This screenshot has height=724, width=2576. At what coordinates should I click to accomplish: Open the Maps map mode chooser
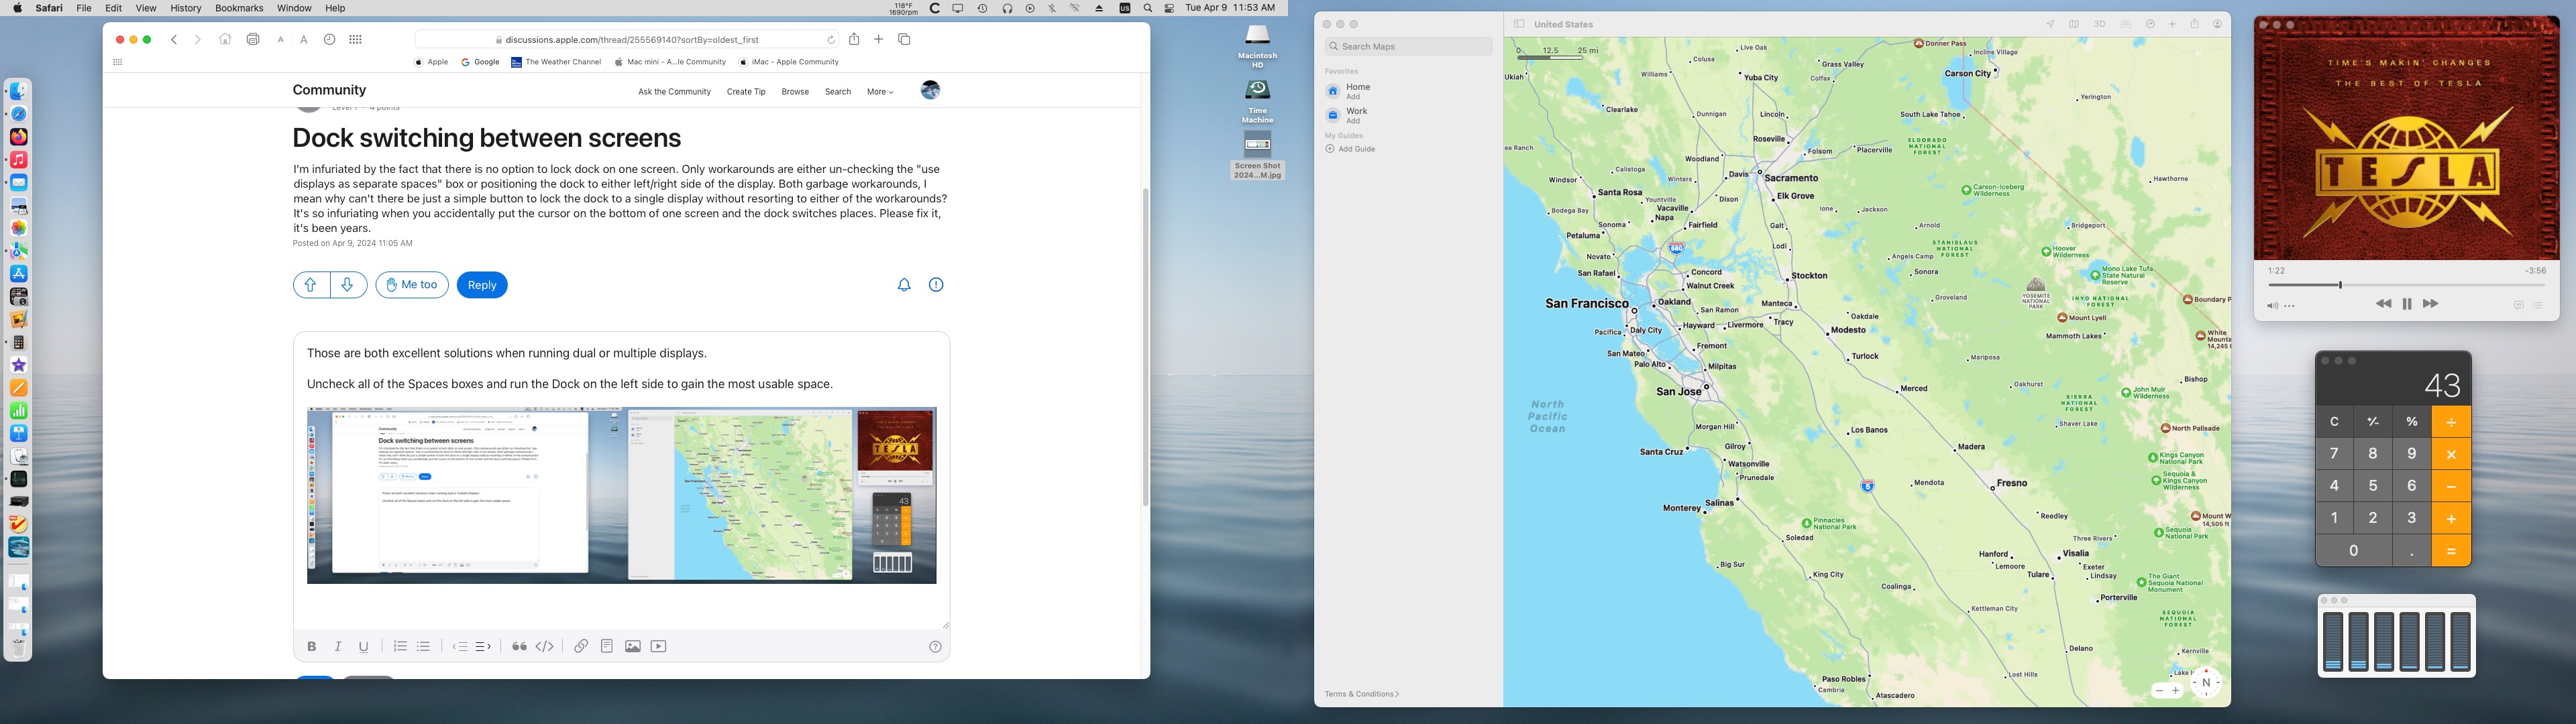click(2074, 24)
